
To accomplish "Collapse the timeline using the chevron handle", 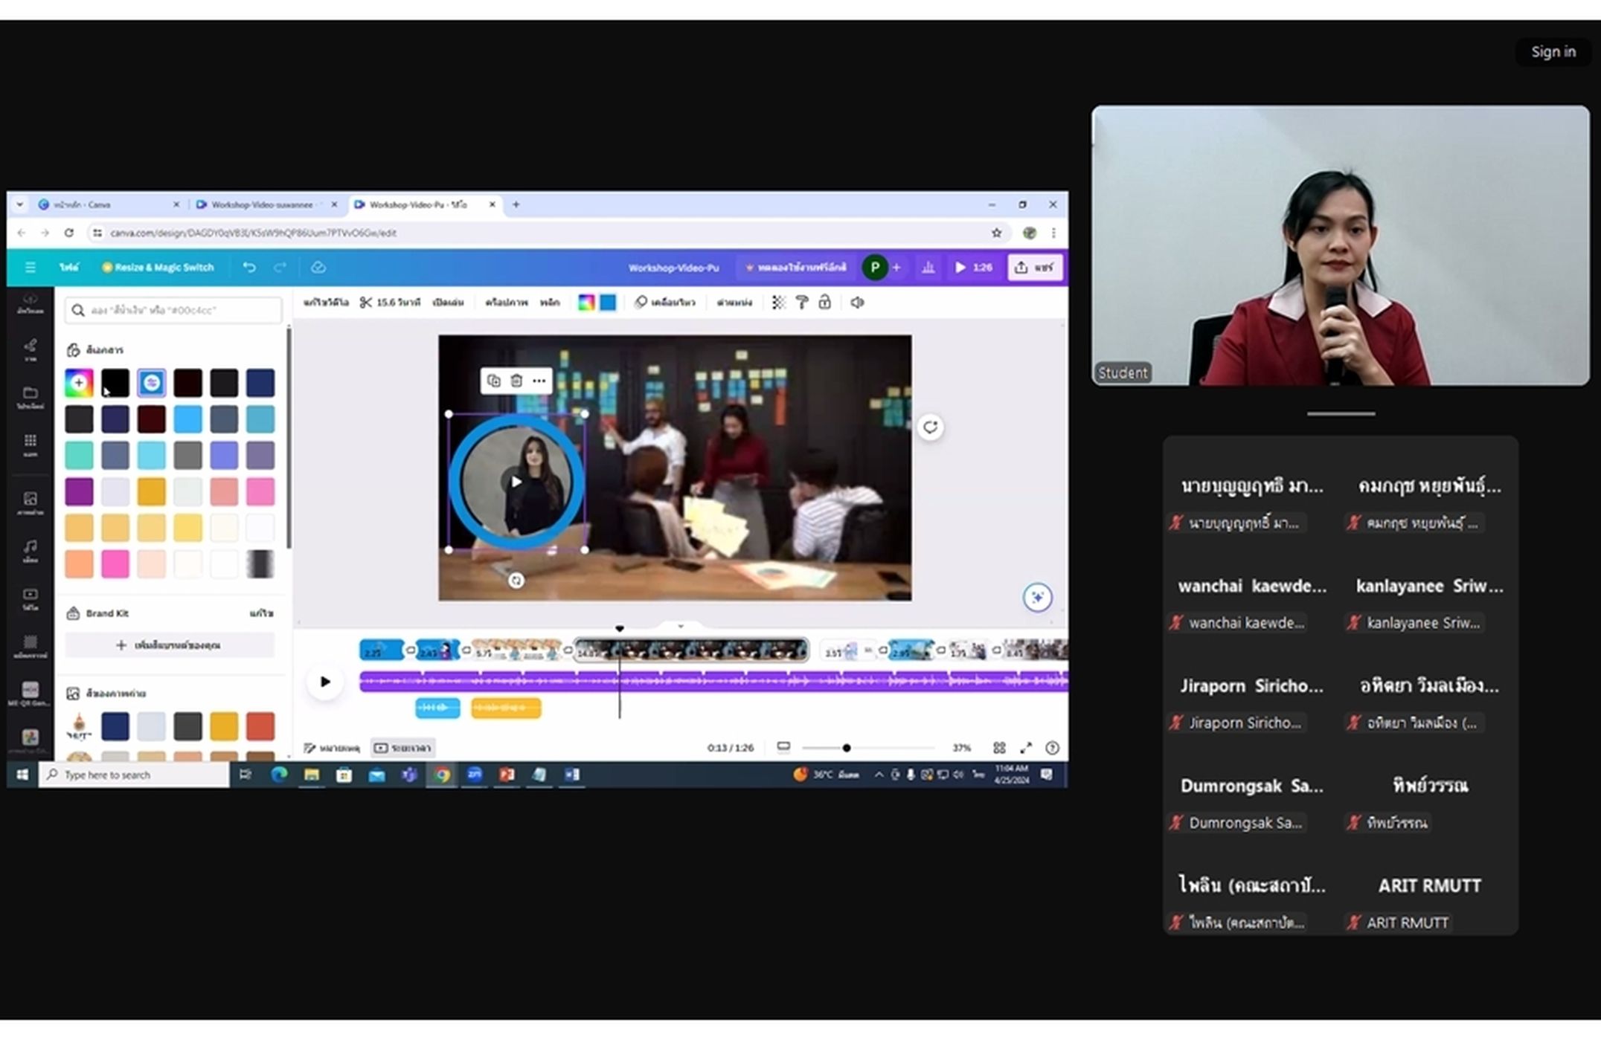I will point(681,626).
